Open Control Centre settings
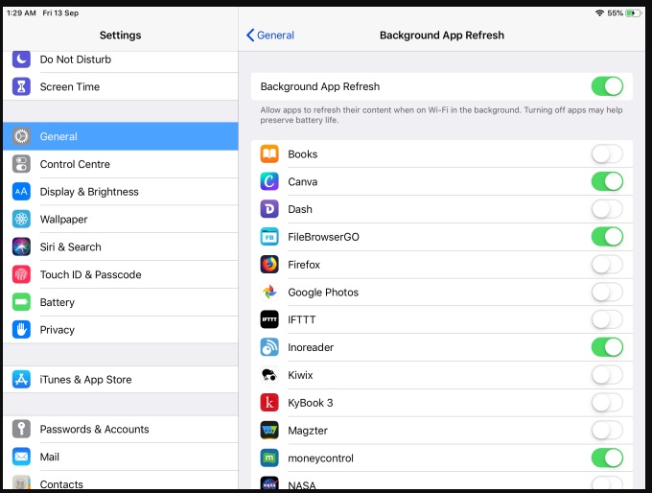This screenshot has width=652, height=493. [x=121, y=164]
